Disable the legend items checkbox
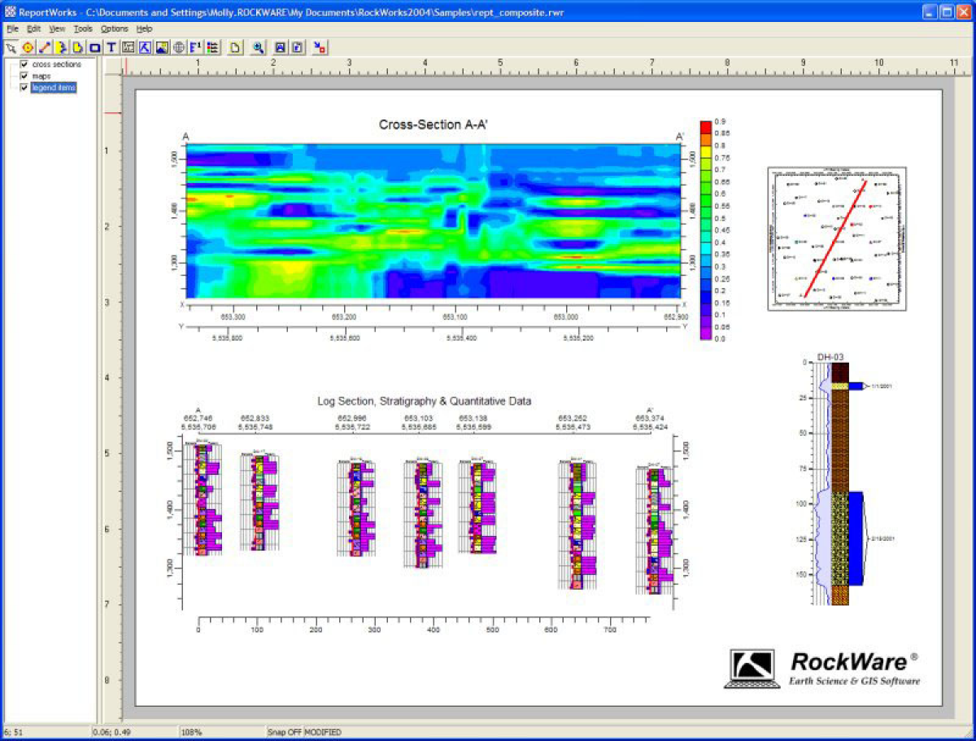 click(x=24, y=88)
